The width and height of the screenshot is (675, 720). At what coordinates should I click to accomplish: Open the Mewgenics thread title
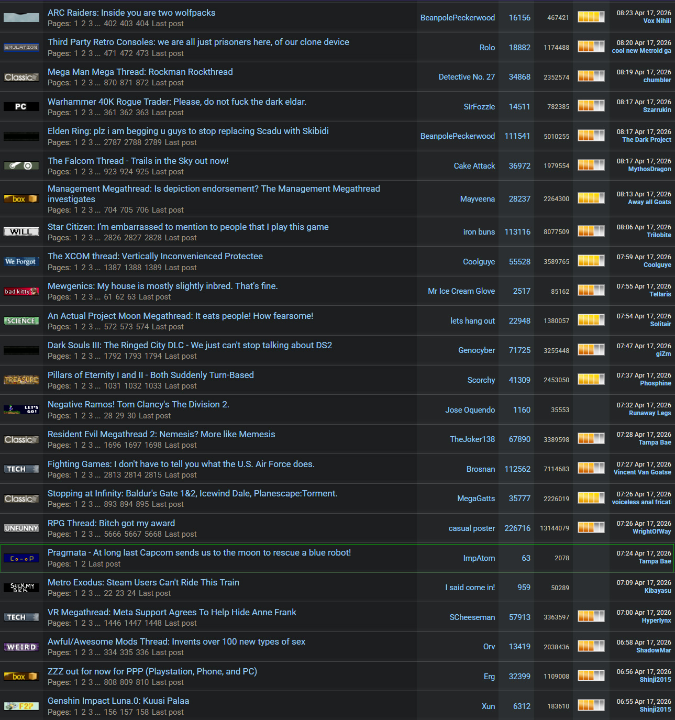coord(163,286)
